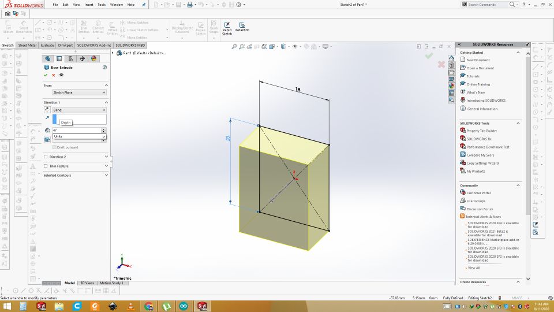Cancel with viewport red X corner

441,64
